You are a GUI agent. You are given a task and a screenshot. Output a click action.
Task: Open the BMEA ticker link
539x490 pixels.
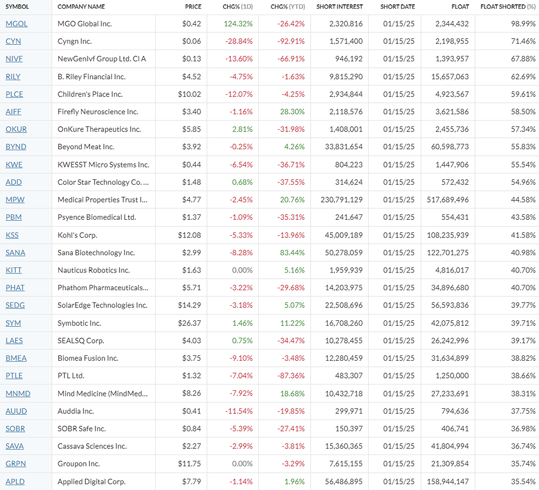(x=16, y=358)
